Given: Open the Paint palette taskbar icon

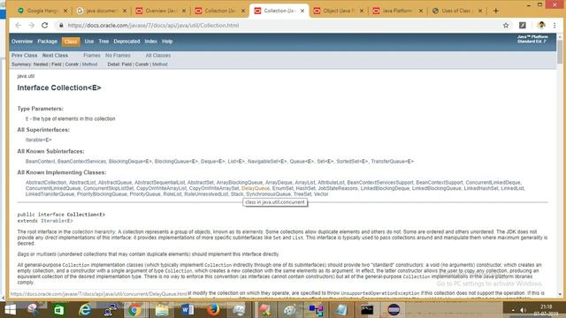Looking at the screenshot, I should tap(289, 310).
